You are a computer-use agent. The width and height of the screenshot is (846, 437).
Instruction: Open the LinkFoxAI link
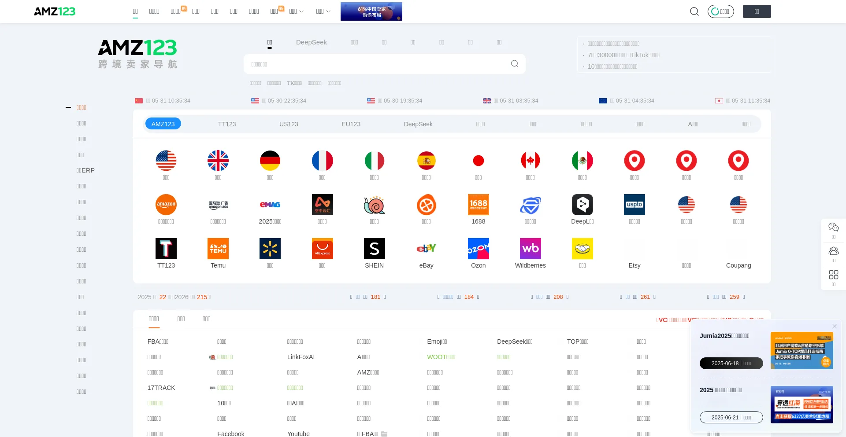[301, 357]
